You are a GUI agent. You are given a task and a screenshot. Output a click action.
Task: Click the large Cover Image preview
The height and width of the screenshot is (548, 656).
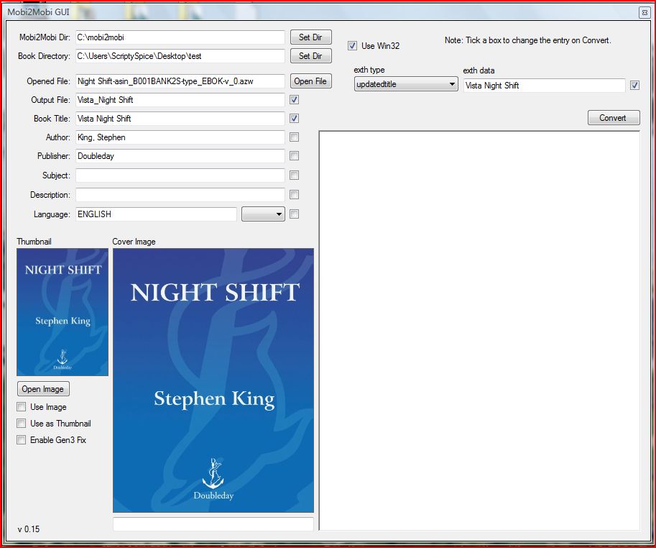(213, 380)
